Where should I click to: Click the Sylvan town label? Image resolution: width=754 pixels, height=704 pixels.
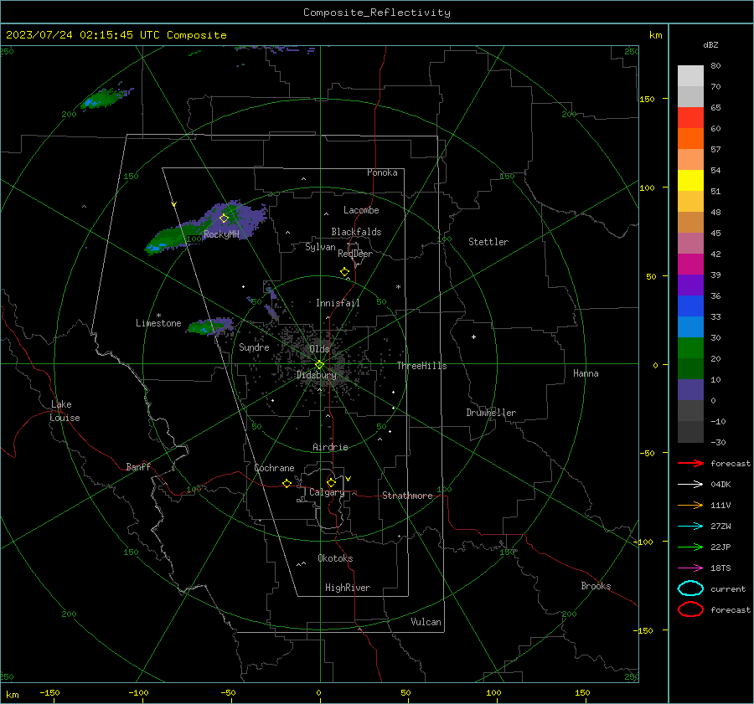[320, 247]
